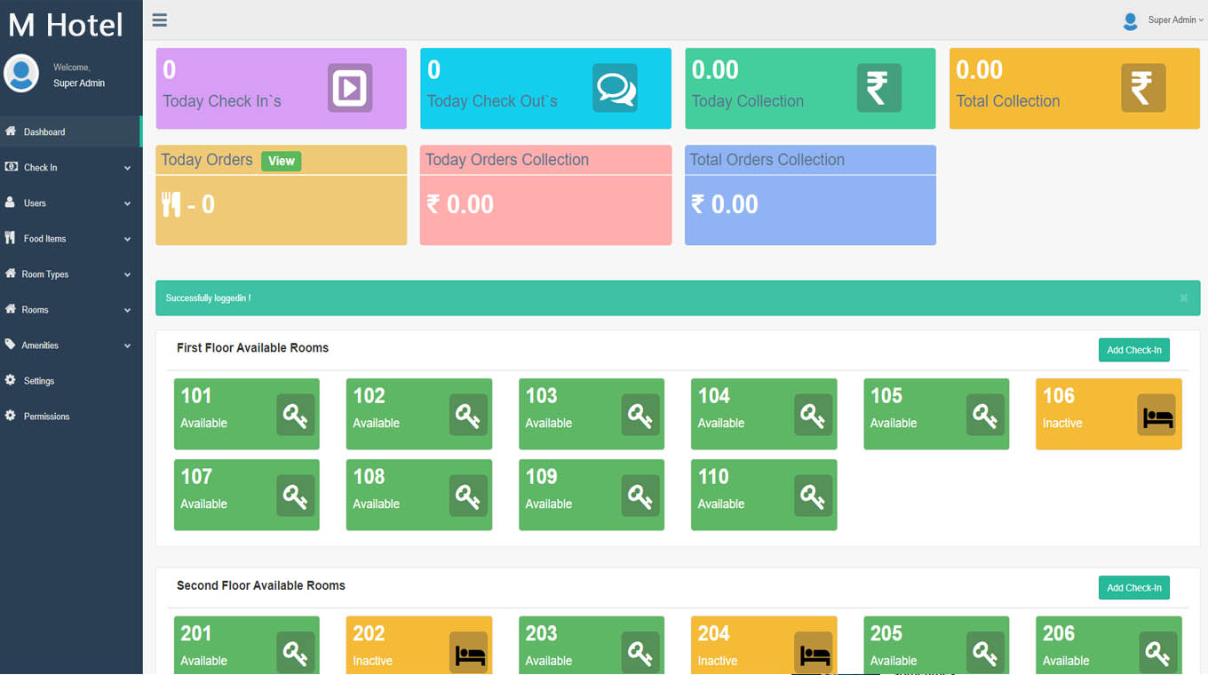
Task: Click the Dashboard home icon
Action: pyautogui.click(x=11, y=131)
